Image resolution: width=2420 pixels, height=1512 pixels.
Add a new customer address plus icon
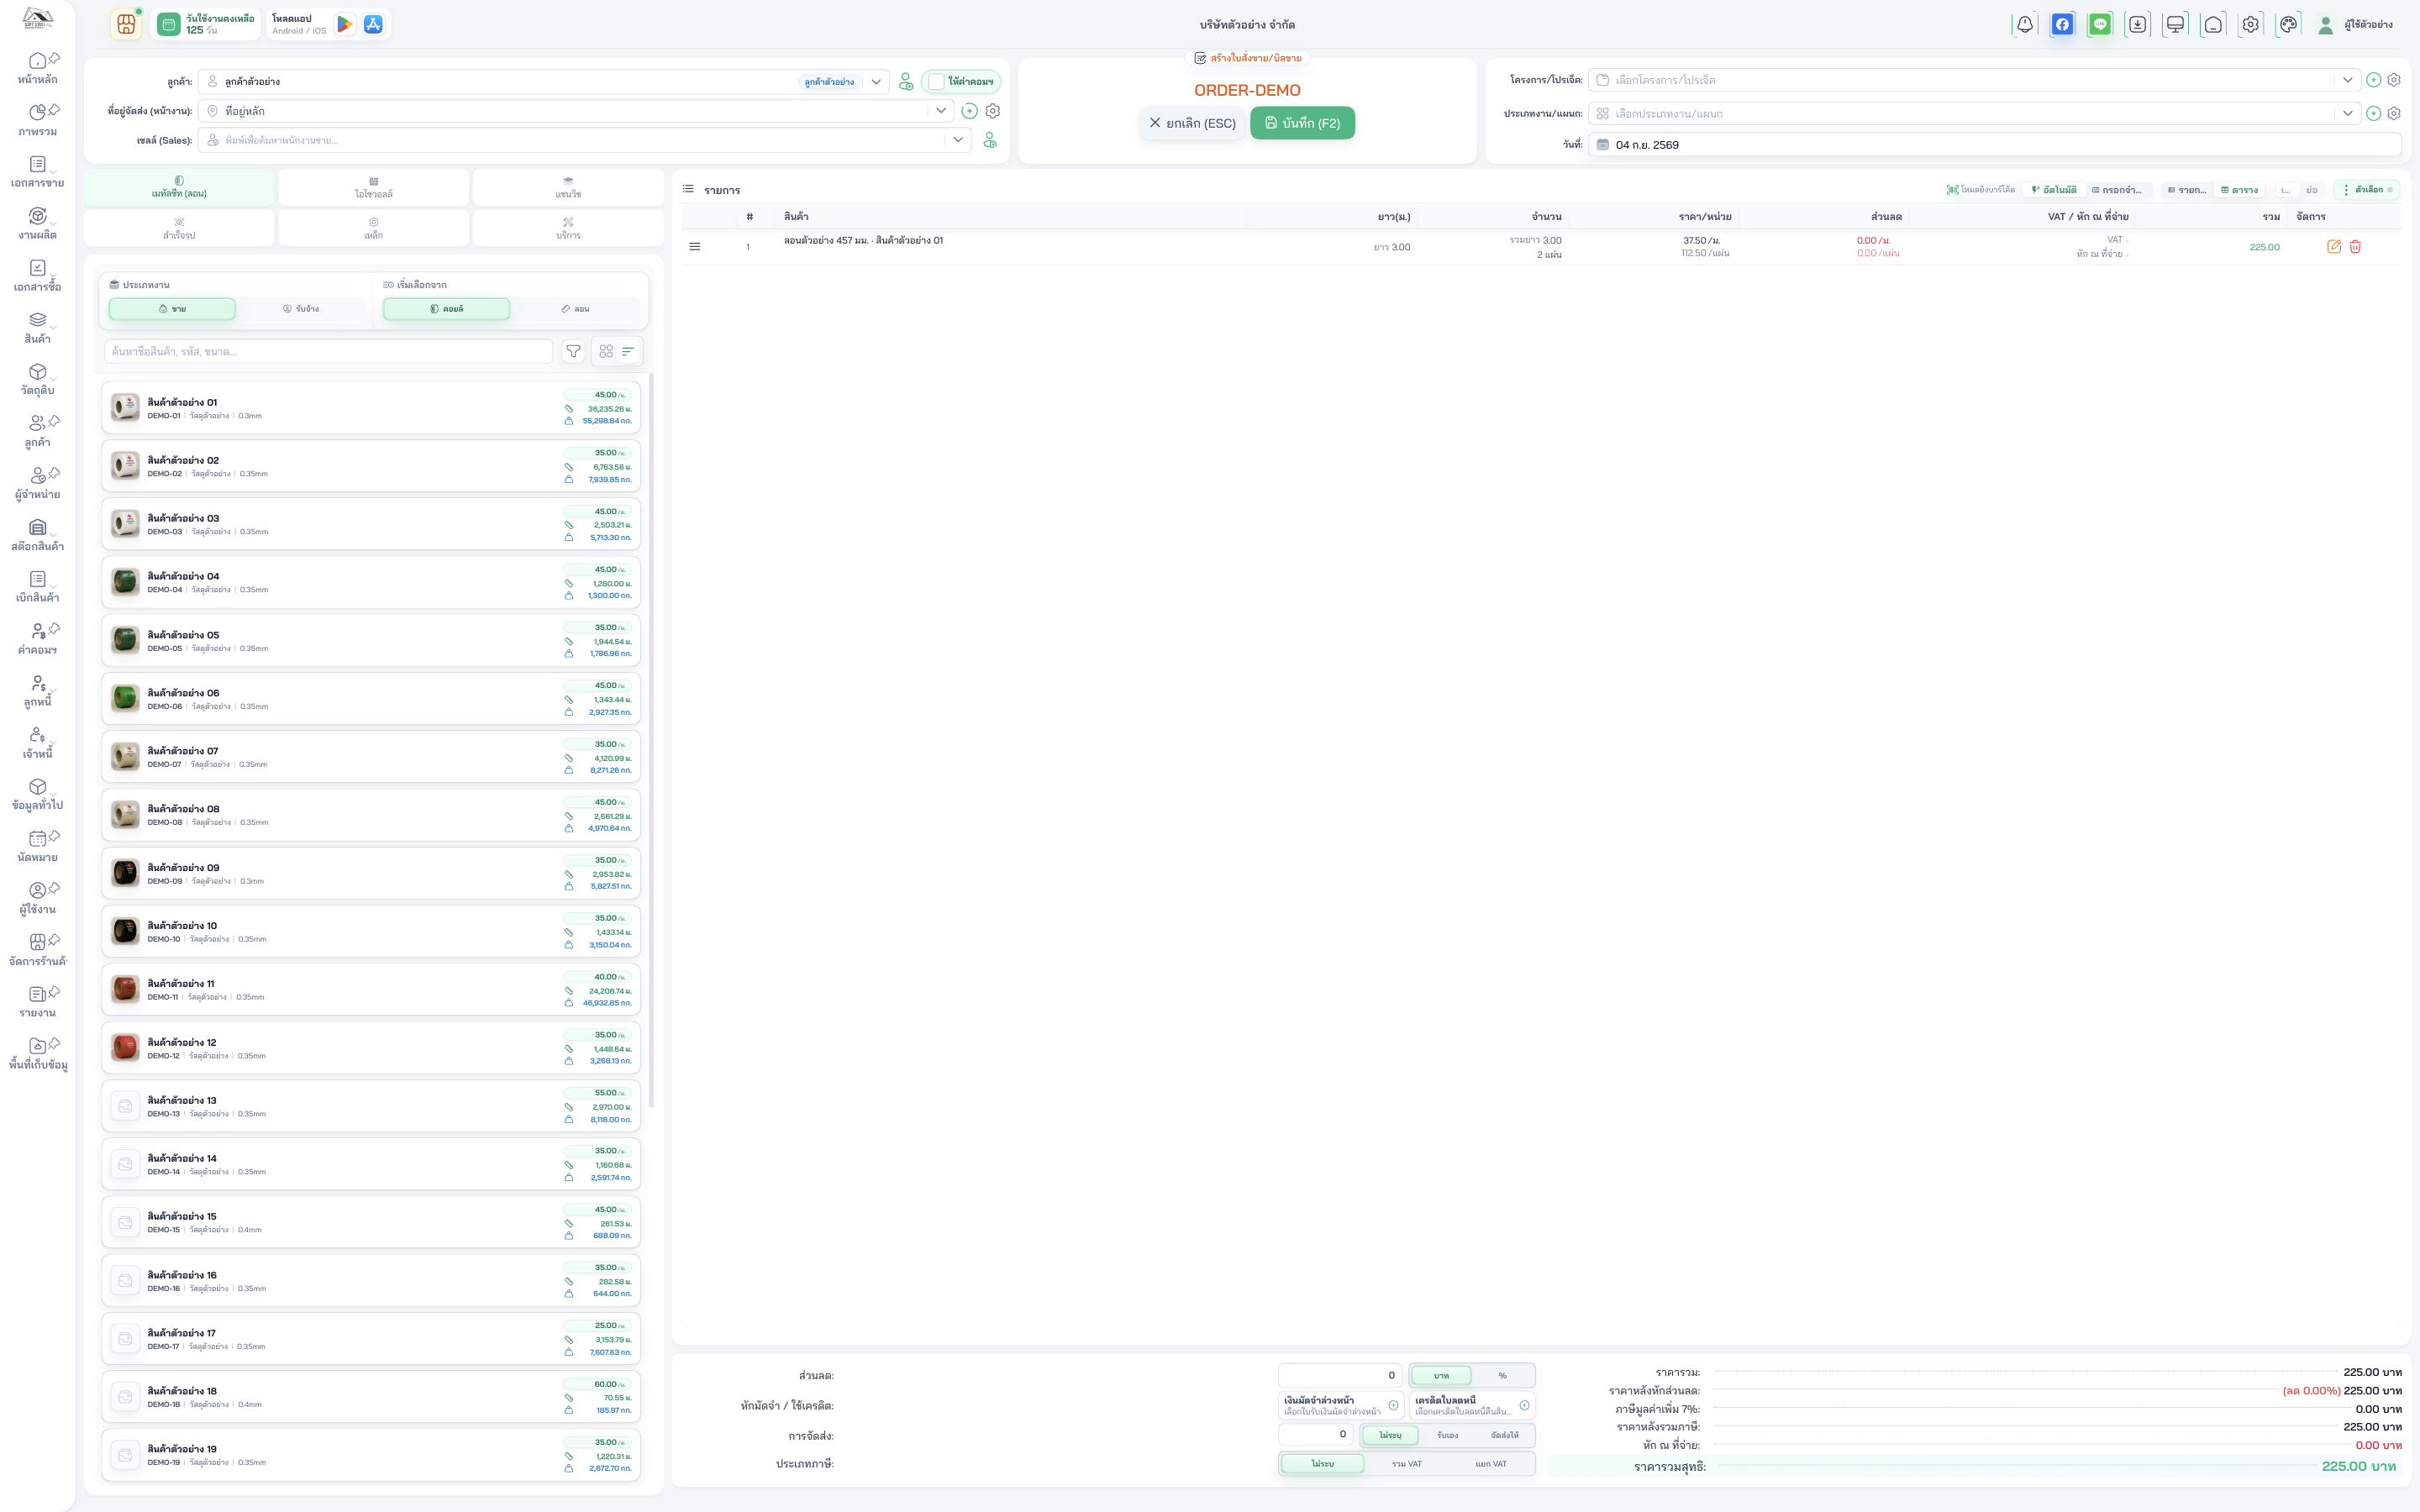(969, 111)
